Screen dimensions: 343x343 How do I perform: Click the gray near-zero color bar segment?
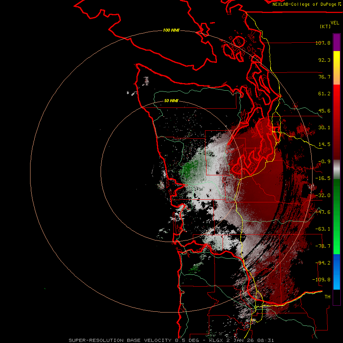337,170
